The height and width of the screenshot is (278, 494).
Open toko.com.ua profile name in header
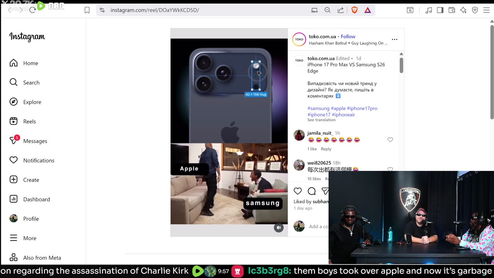(x=322, y=36)
